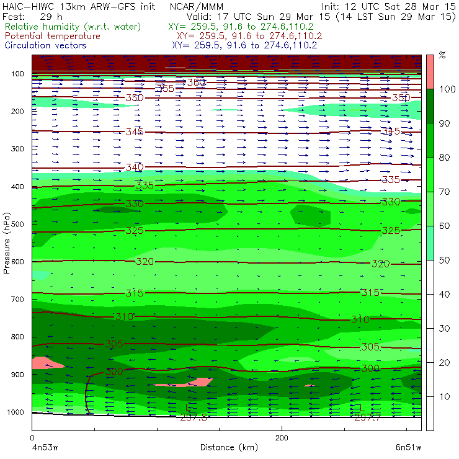This screenshot has height=459, width=459.
Task: Click the pink above-100% colorbar swatch
Action: [430, 72]
